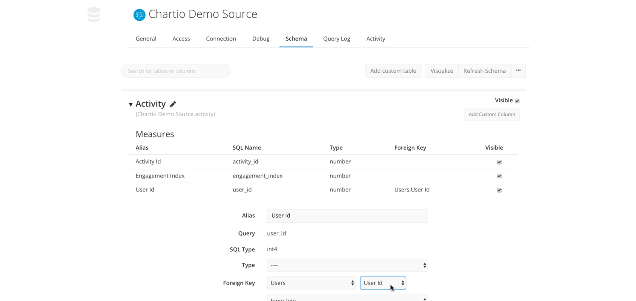The width and height of the screenshot is (636, 301).
Task: Edit Activity table name via pencil icon
Action: 173,104
